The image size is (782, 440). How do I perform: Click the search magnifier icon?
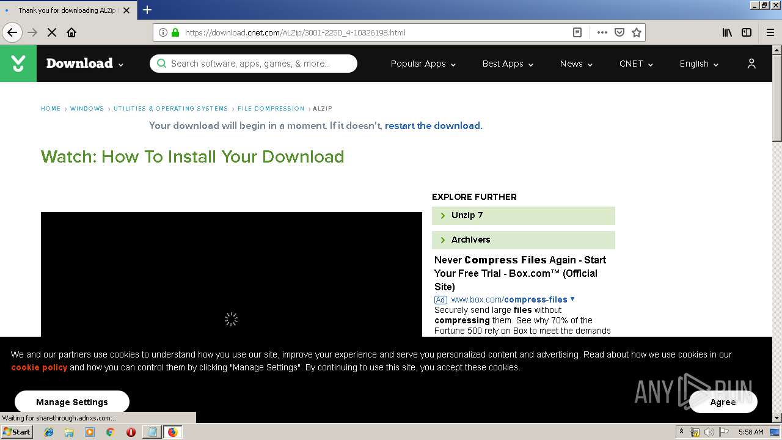(161, 64)
